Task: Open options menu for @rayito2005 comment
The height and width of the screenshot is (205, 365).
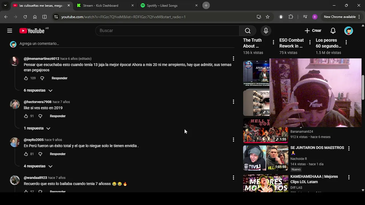Action: (233, 140)
